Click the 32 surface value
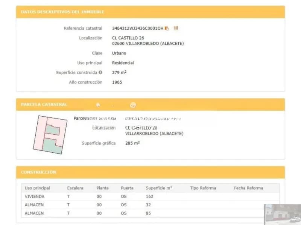This screenshot has width=301, height=225. click(148, 205)
